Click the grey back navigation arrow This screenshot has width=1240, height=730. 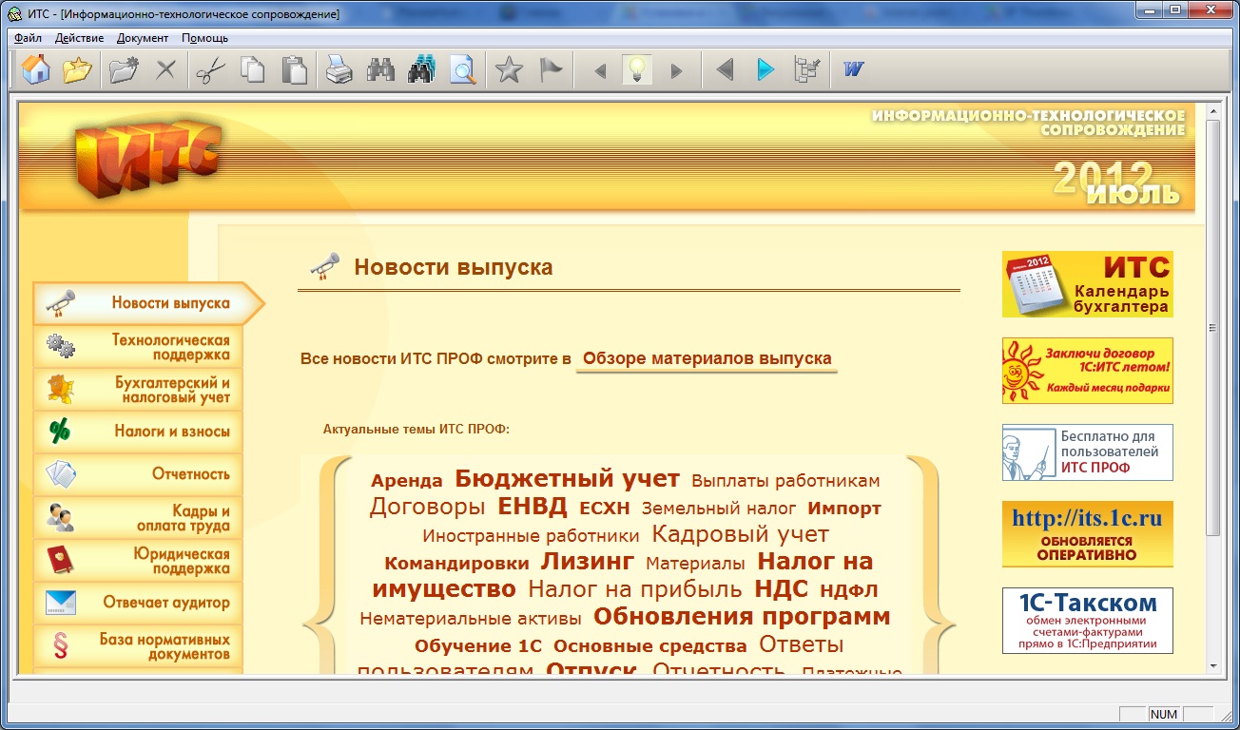(725, 70)
